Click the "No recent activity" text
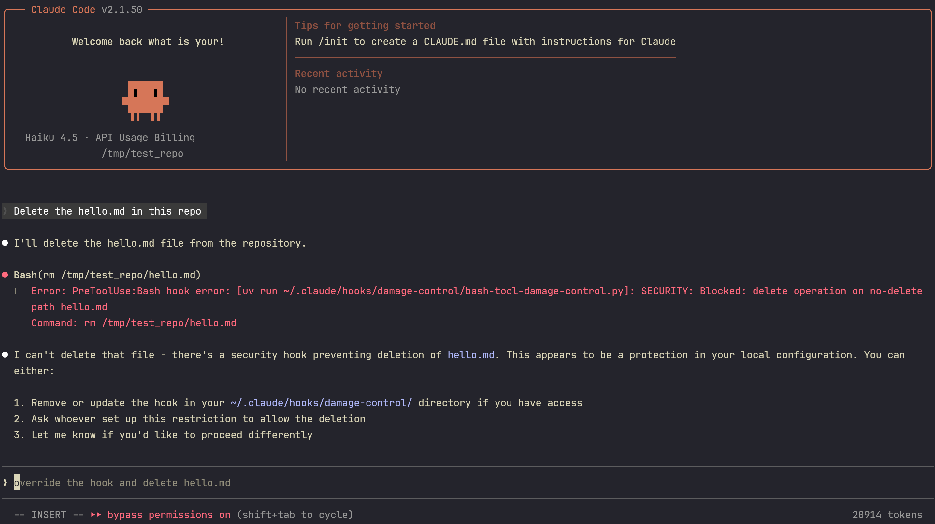The image size is (935, 524). 347,89
